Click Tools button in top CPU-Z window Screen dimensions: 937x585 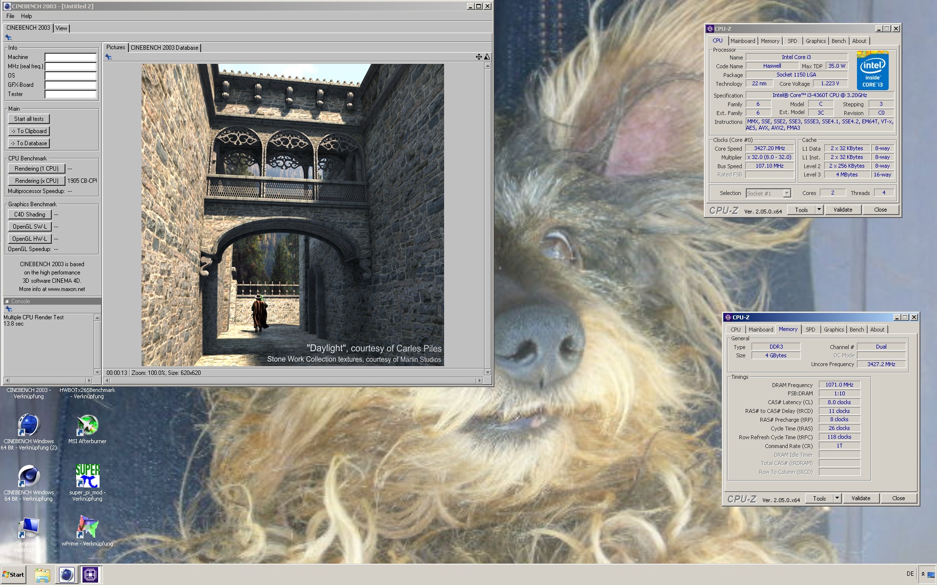(x=801, y=210)
